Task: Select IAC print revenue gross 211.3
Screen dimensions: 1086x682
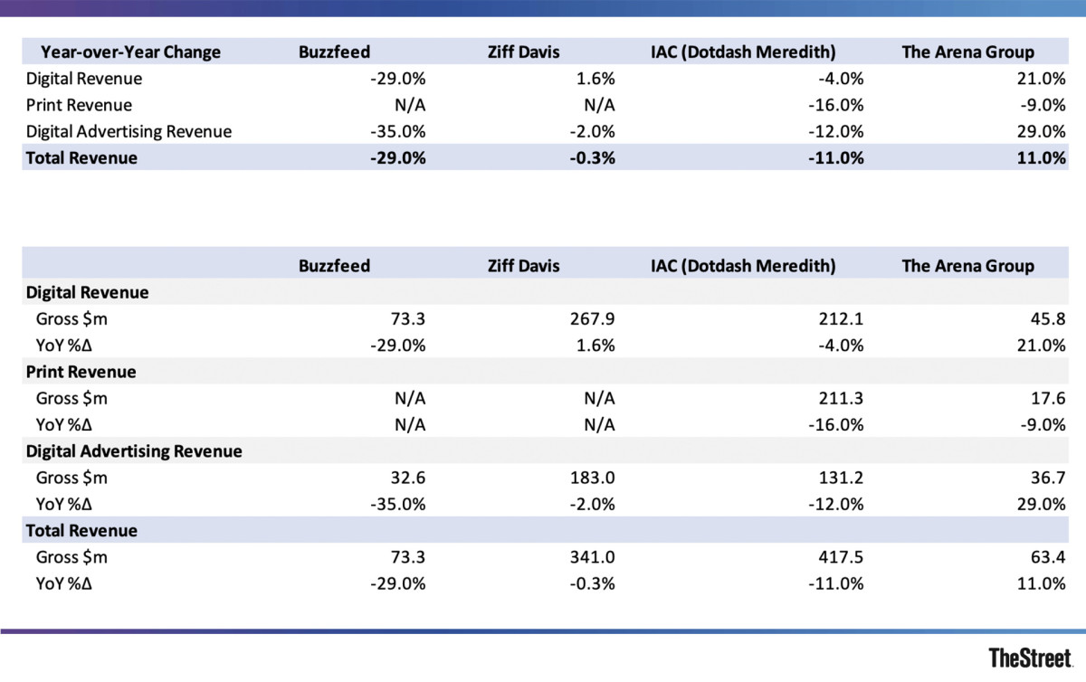Action: (841, 398)
